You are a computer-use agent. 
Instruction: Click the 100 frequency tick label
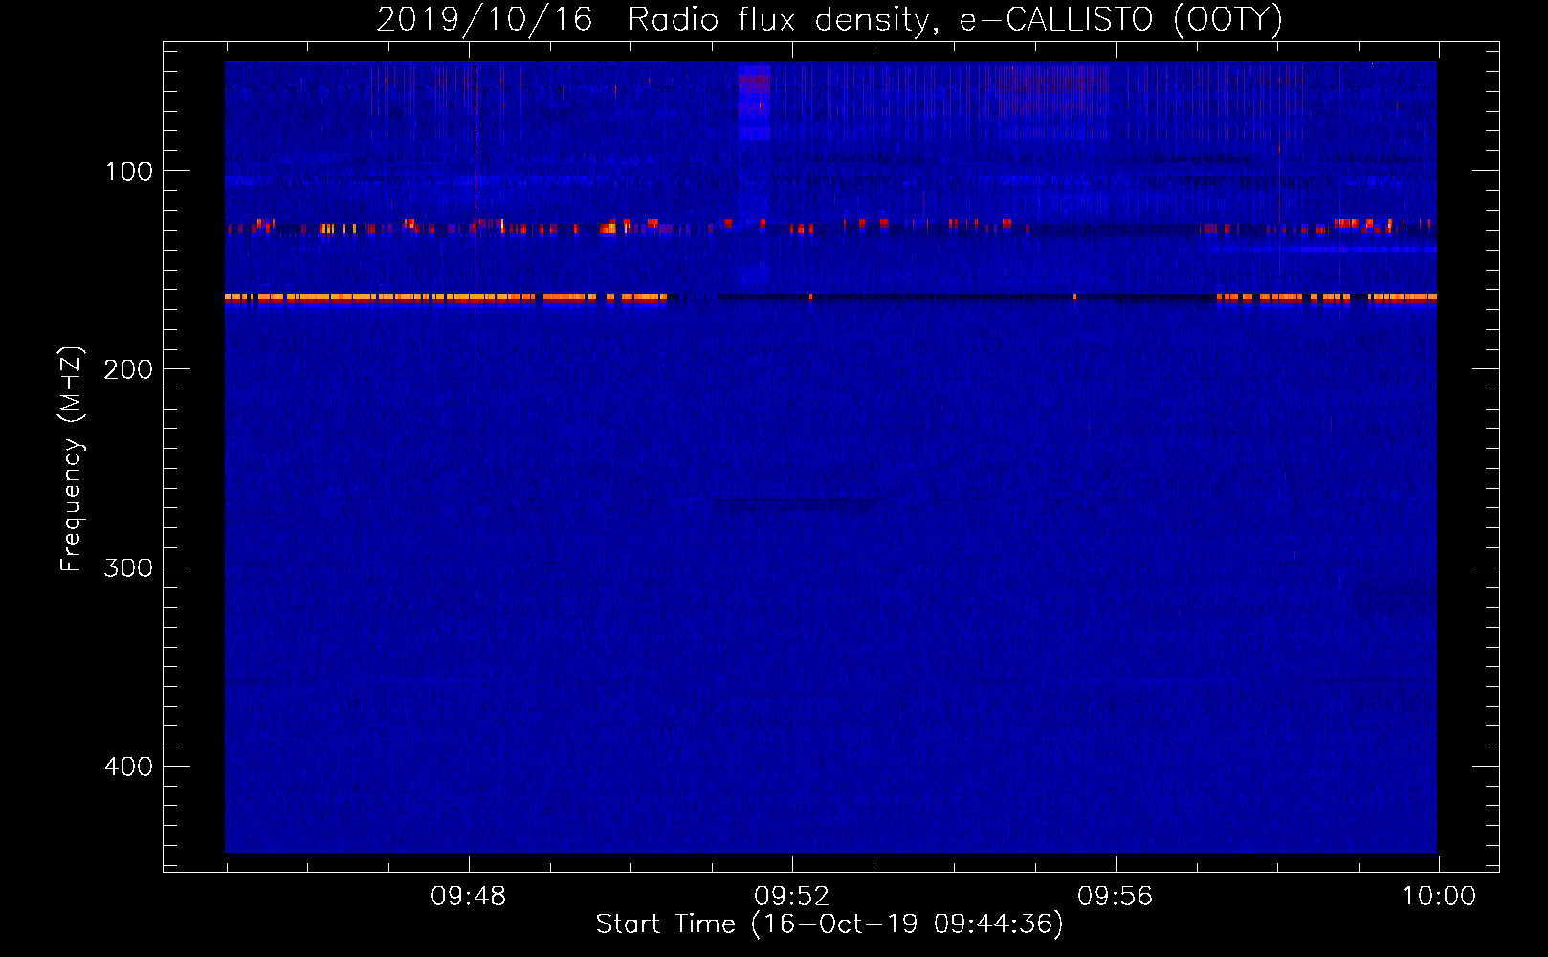(x=129, y=171)
